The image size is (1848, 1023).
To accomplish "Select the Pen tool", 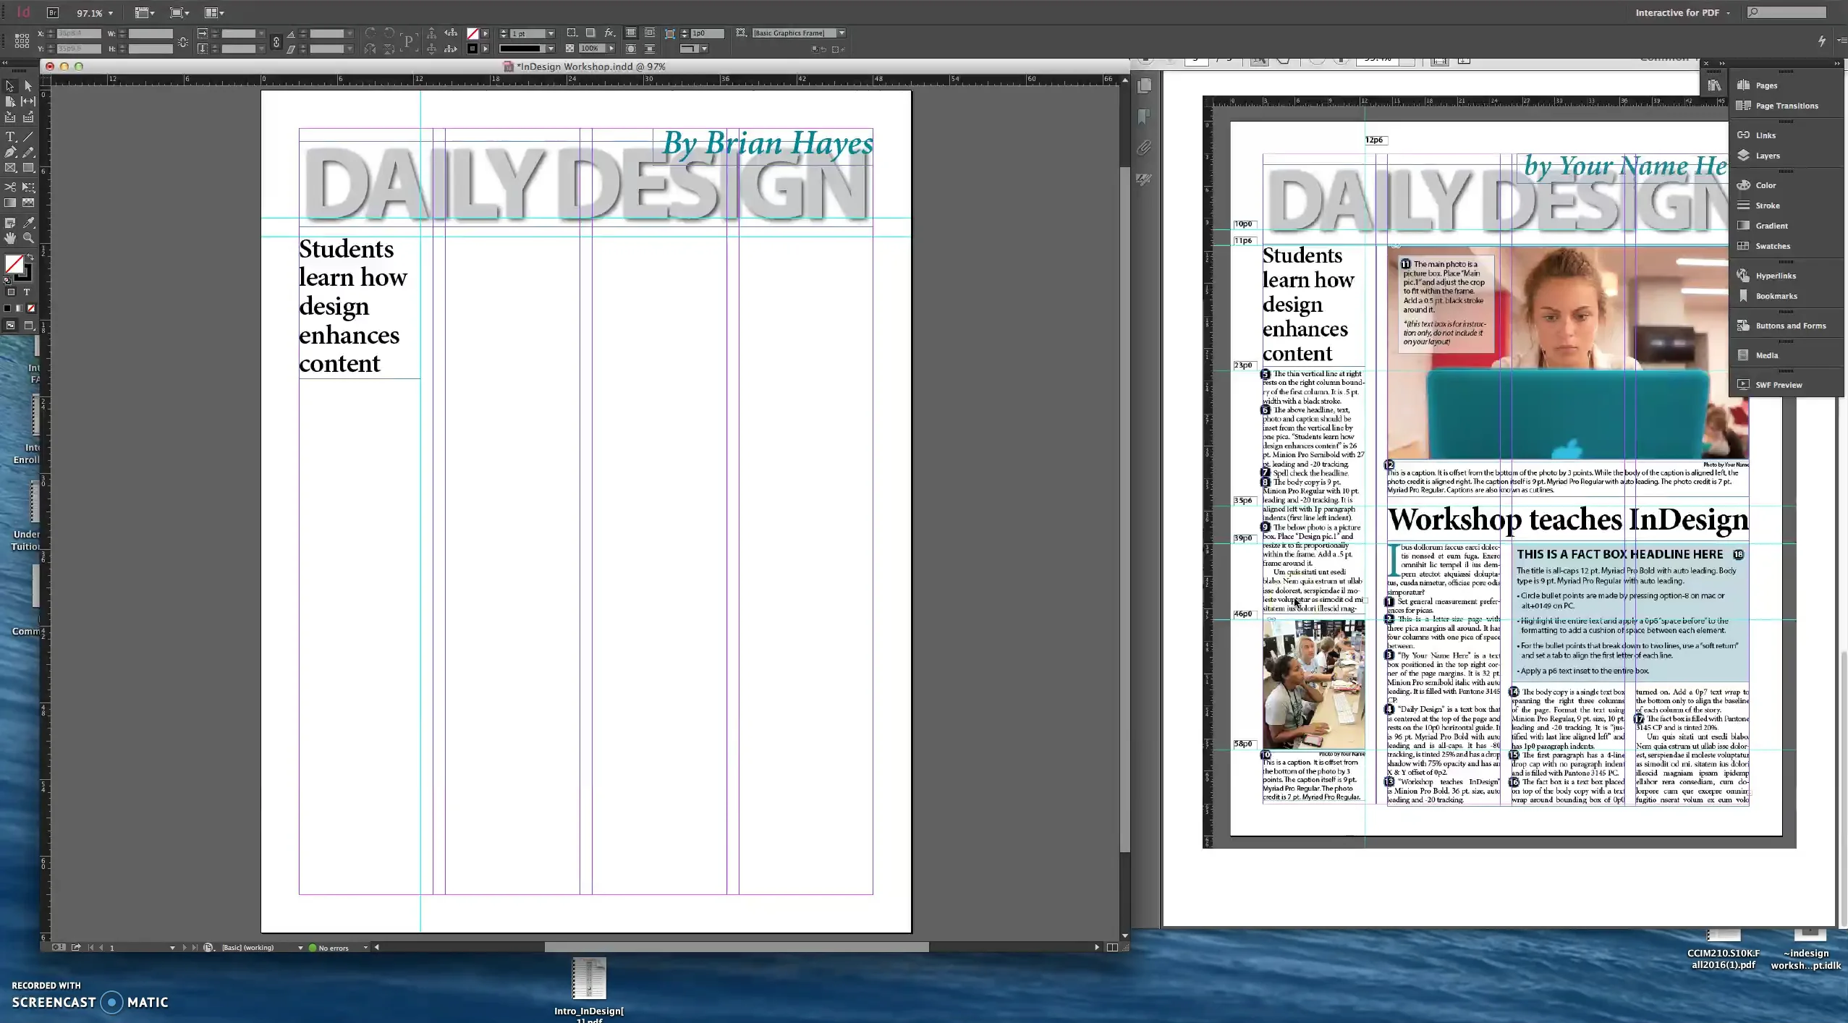I will tap(11, 151).
